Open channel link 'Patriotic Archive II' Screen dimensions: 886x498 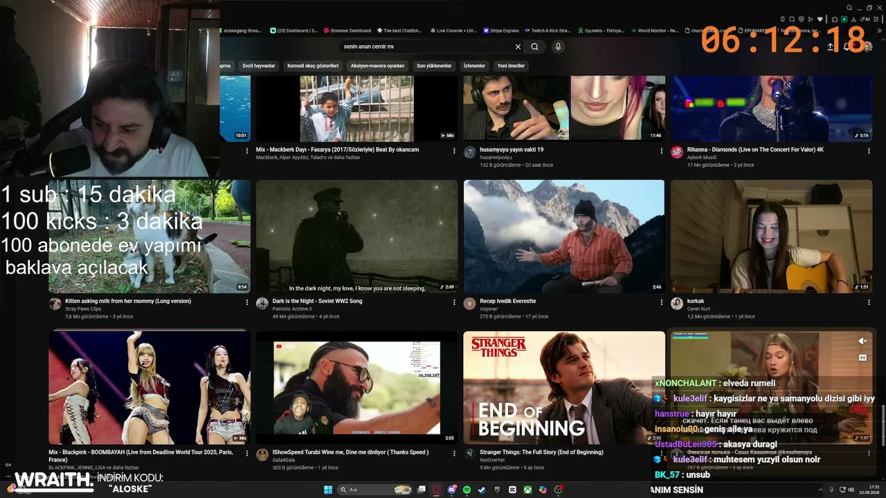(x=292, y=308)
